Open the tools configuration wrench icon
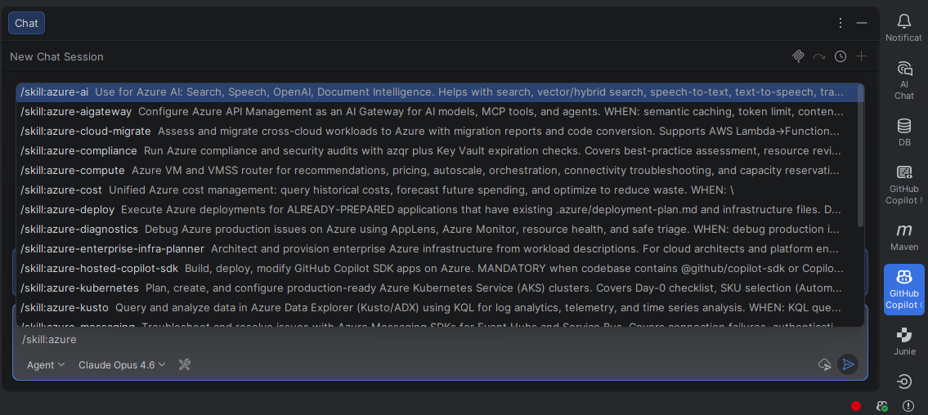Screen dimensions: 928x415 point(184,364)
